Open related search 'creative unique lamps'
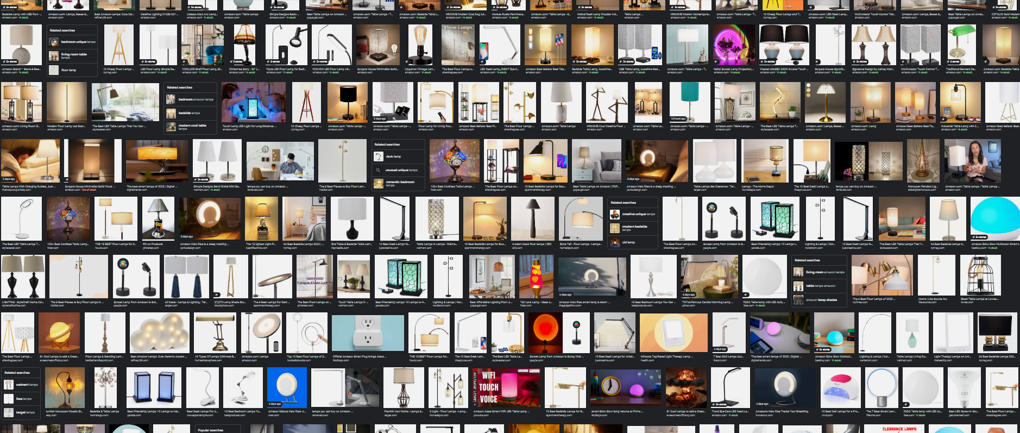 click(x=632, y=214)
